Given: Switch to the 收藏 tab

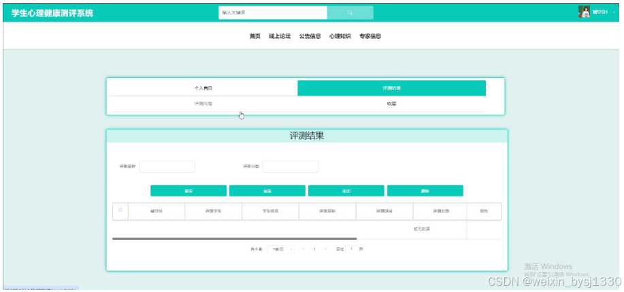Looking at the screenshot, I should tap(391, 104).
